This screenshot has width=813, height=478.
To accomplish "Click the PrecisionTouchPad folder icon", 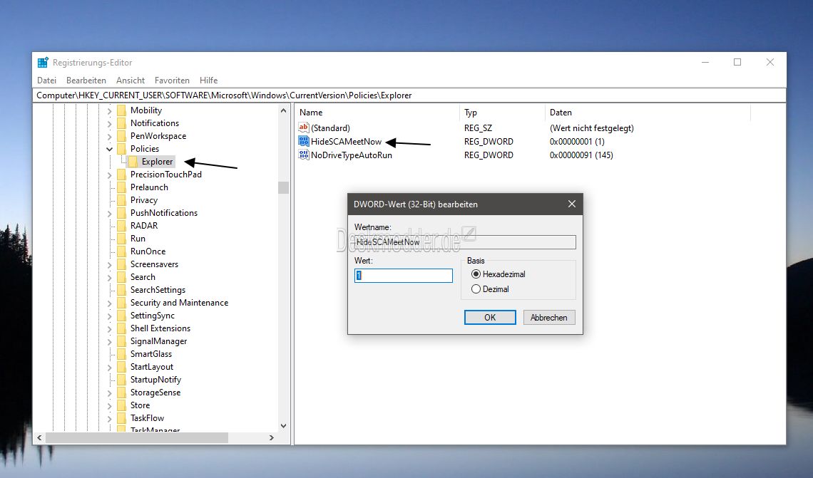I will 121,175.
